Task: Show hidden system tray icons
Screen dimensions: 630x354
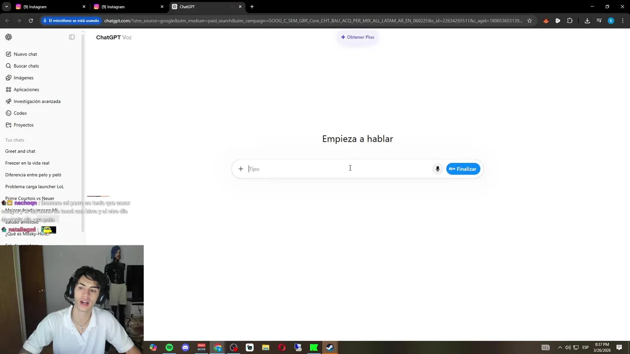Action: [560, 348]
